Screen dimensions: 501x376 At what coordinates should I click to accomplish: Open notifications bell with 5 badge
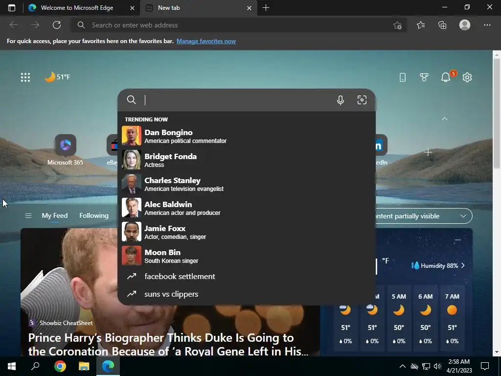click(446, 77)
